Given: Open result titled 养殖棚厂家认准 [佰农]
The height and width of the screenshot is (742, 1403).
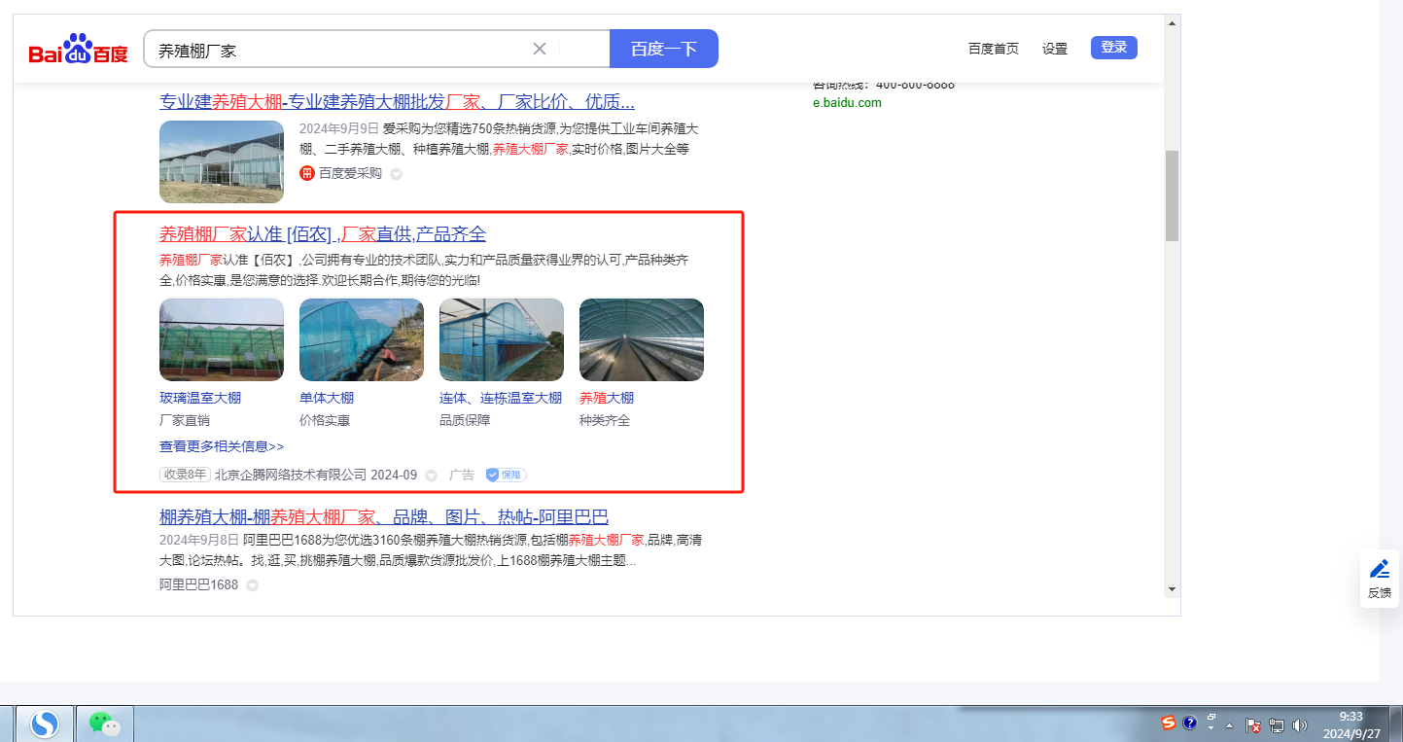Looking at the screenshot, I should tap(323, 234).
